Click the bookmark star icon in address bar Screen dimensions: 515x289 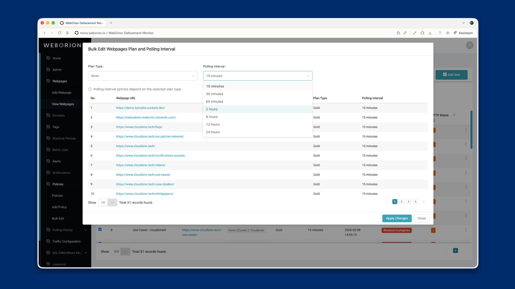398,33
